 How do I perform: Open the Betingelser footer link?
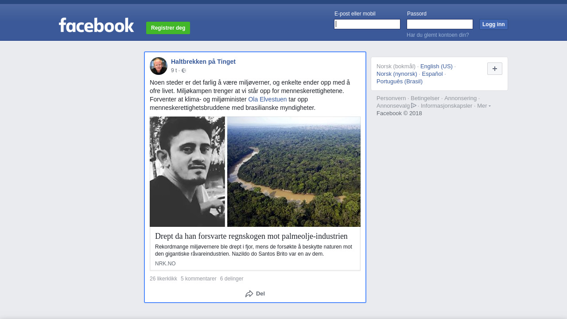tap(425, 98)
